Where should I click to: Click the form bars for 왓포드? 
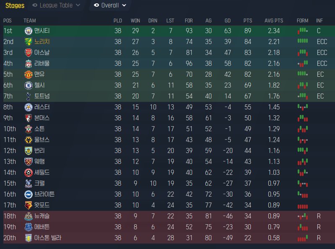tap(303, 207)
